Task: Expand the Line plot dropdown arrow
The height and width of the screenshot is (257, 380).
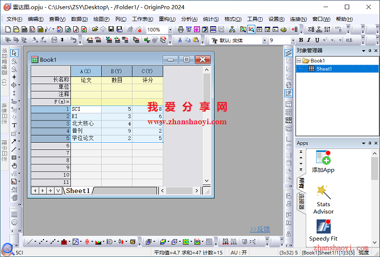Action: pyautogui.click(x=35, y=241)
